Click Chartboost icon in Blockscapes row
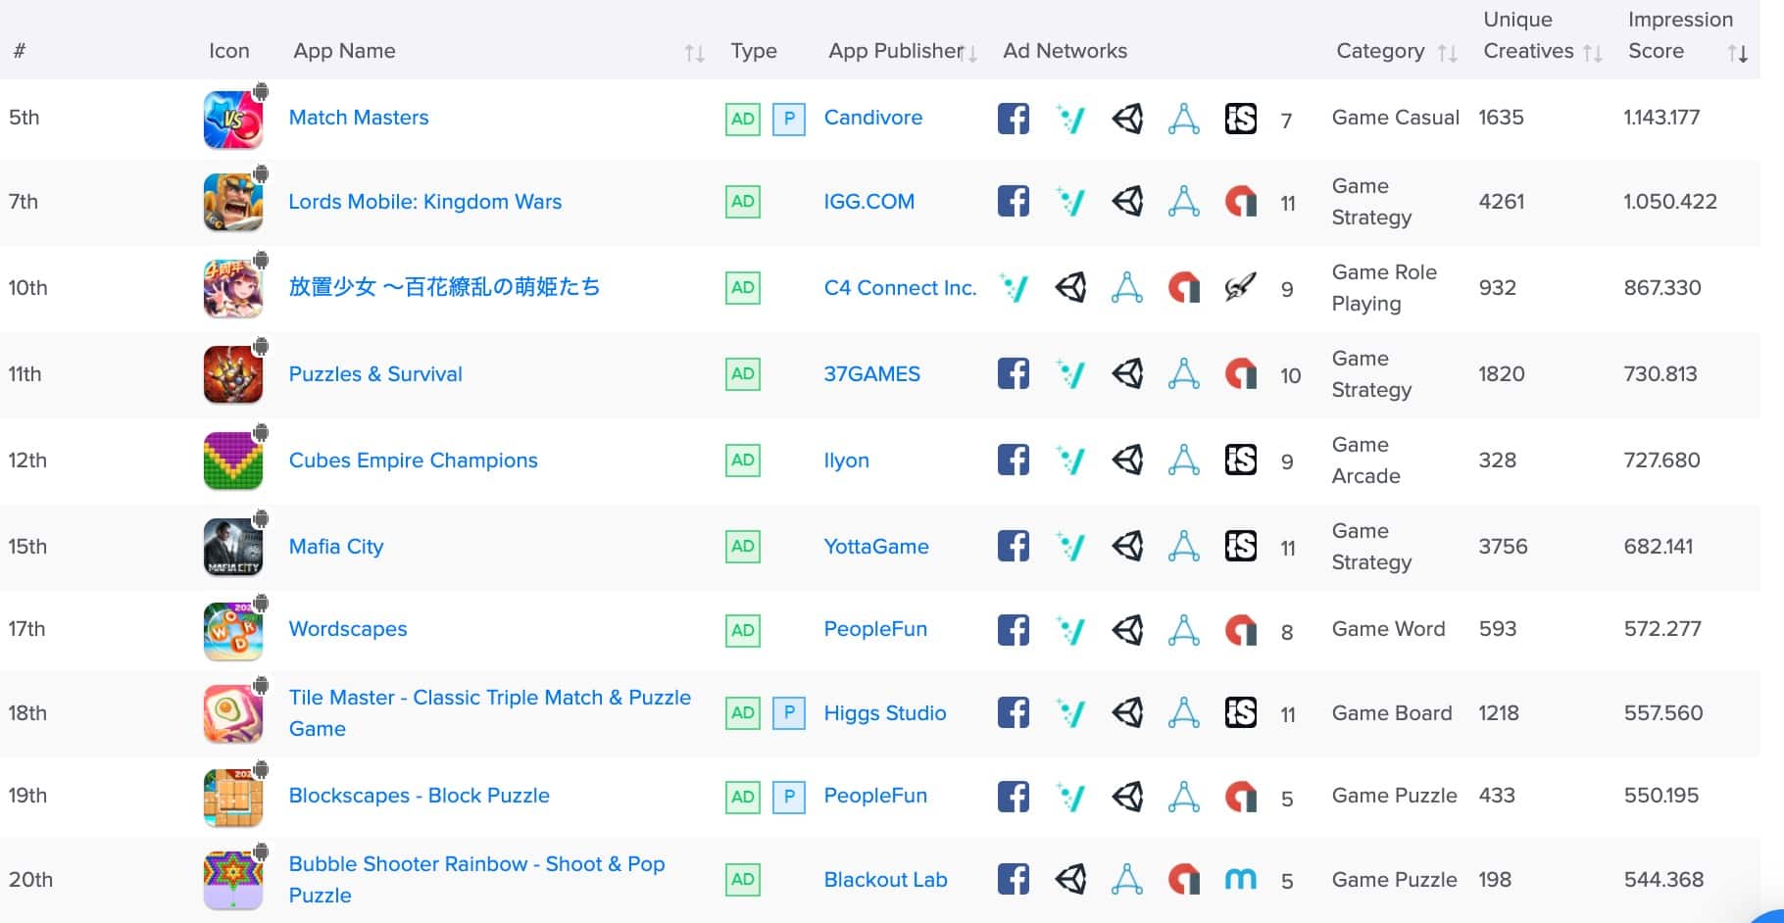The height and width of the screenshot is (923, 1784). point(1241,797)
